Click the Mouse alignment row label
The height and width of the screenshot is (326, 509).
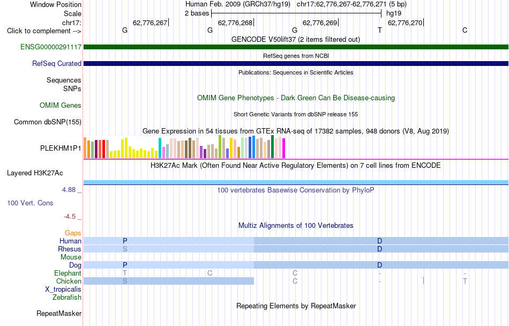(x=71, y=257)
